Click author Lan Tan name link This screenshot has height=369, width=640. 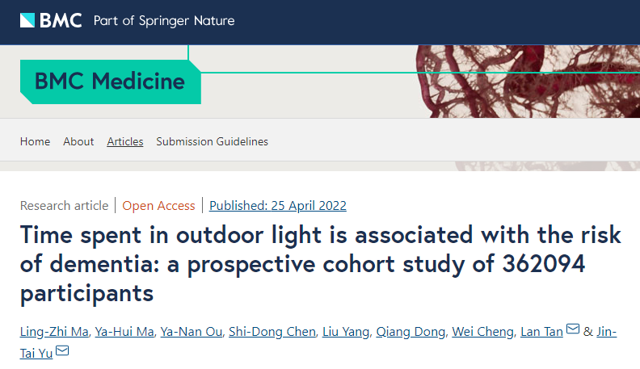[x=541, y=332]
